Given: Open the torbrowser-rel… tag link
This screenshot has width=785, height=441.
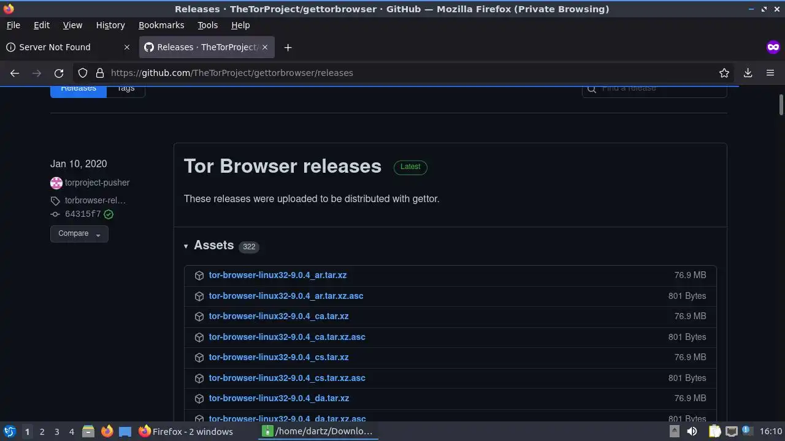Looking at the screenshot, I should (95, 201).
